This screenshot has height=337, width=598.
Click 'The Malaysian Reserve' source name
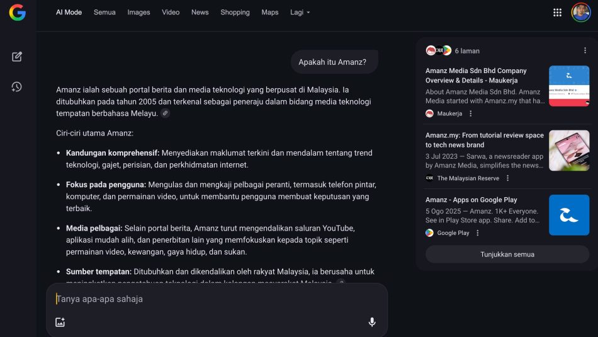click(x=468, y=178)
